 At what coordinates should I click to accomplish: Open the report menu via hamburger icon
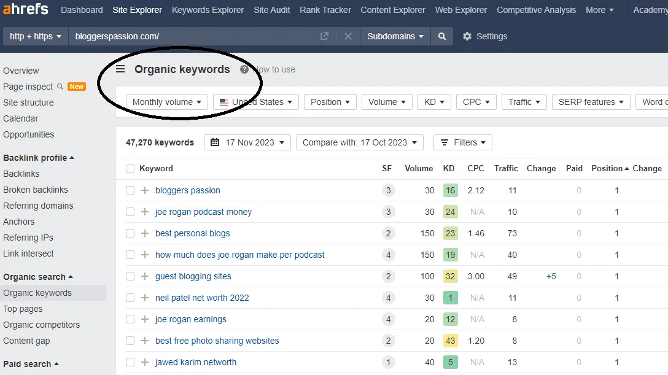pos(120,69)
